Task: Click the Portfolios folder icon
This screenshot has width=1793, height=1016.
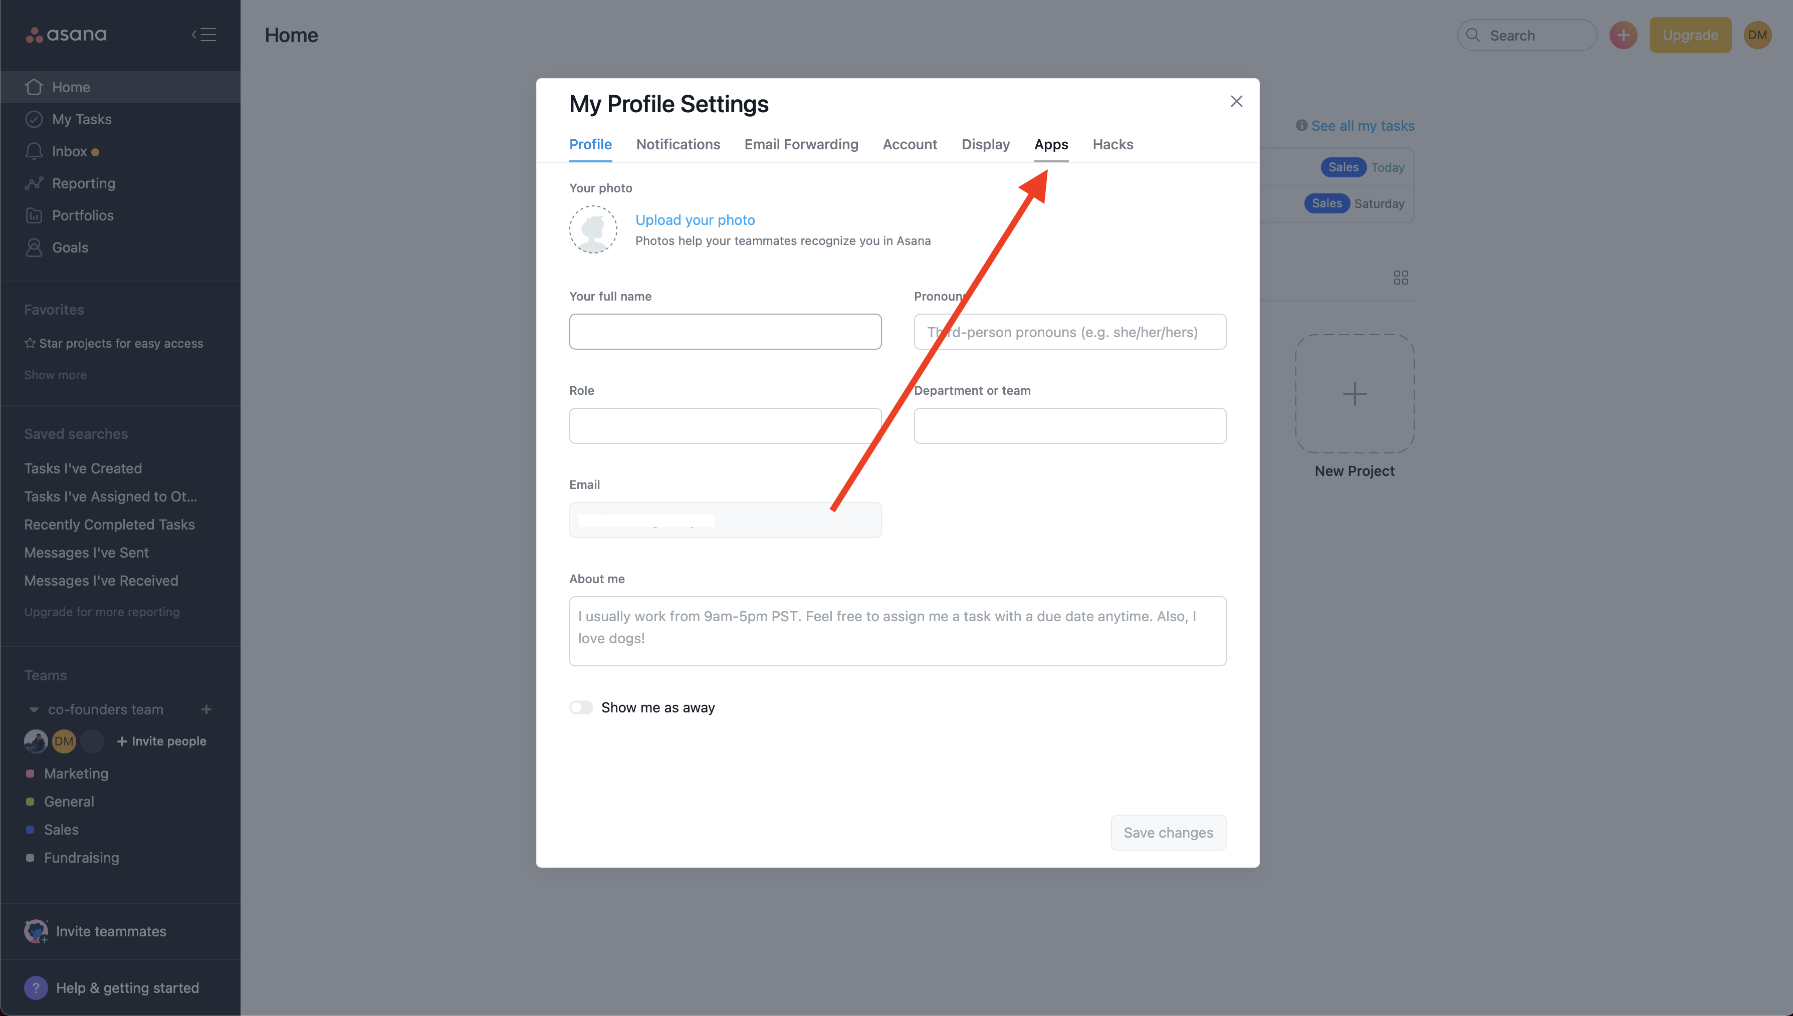Action: [34, 215]
